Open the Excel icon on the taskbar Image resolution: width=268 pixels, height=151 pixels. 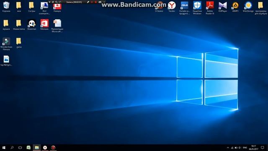click(x=28, y=148)
